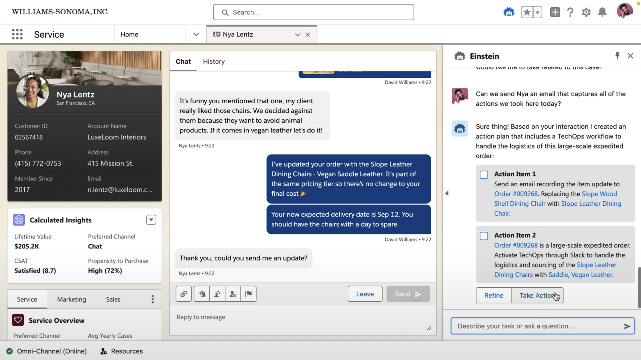Image resolution: width=641 pixels, height=360 pixels.
Task: Attach a file using the paperclip icon
Action: click(x=184, y=294)
